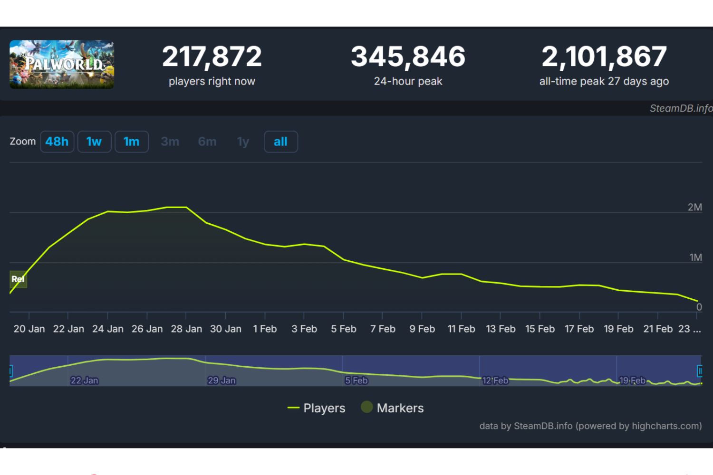This screenshot has width=713, height=475.
Task: Click the 17 Feb axis label
Action: click(x=579, y=329)
